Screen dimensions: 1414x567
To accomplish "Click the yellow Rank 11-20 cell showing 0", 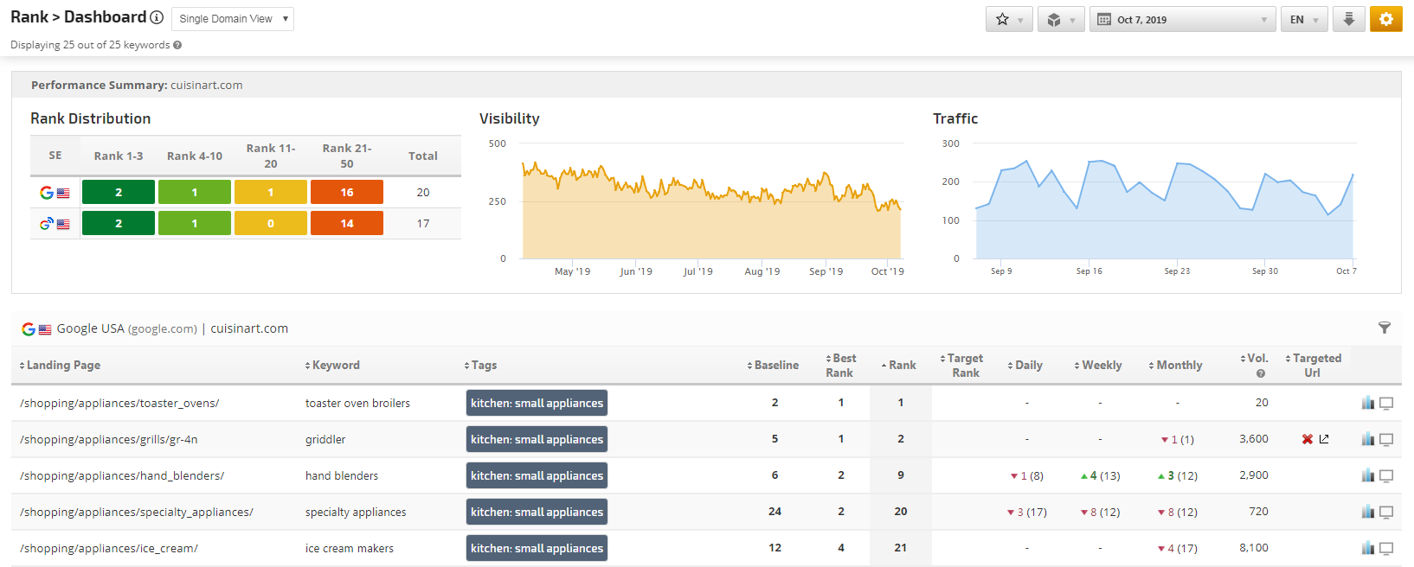I will coord(271,223).
